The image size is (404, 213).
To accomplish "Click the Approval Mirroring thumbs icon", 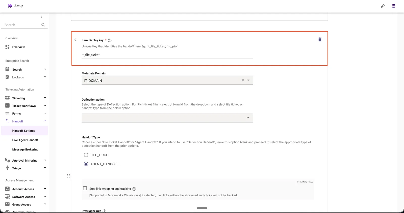I will coord(8,160).
